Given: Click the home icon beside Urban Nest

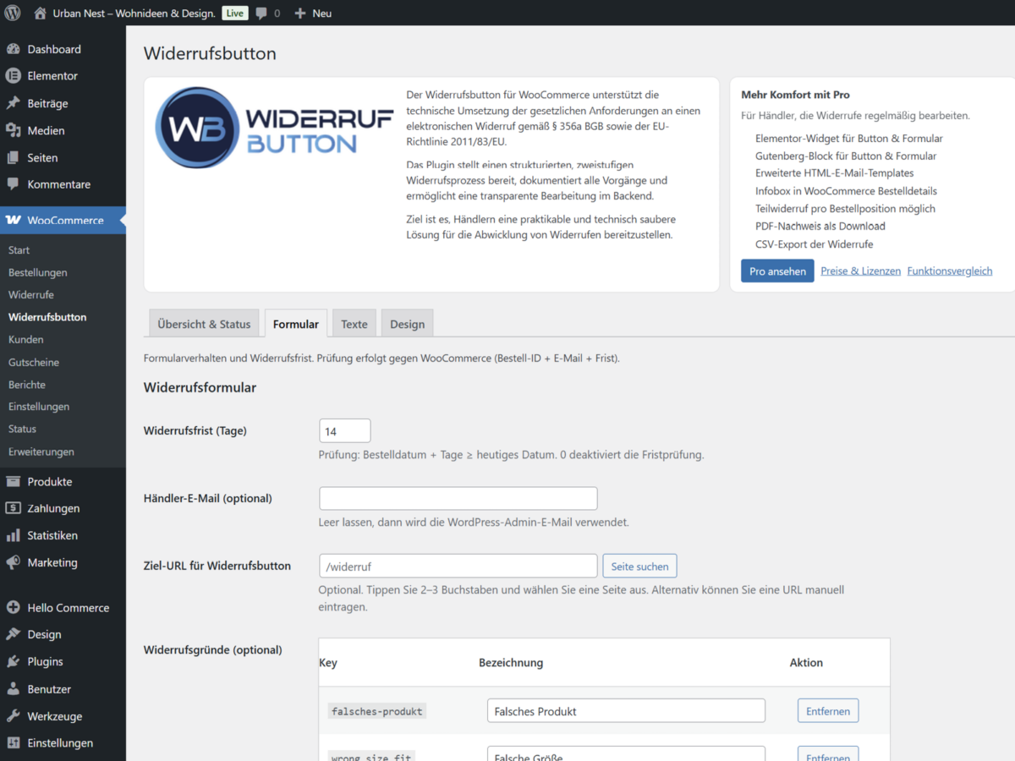Looking at the screenshot, I should [40, 13].
